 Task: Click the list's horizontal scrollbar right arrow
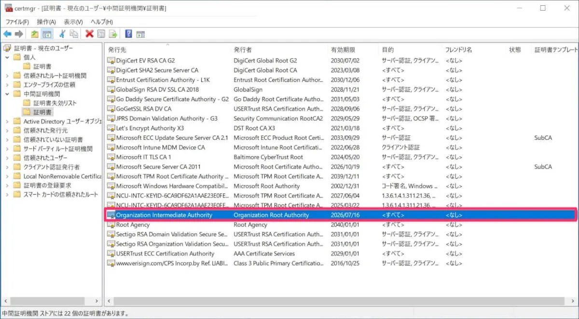[x=575, y=301]
